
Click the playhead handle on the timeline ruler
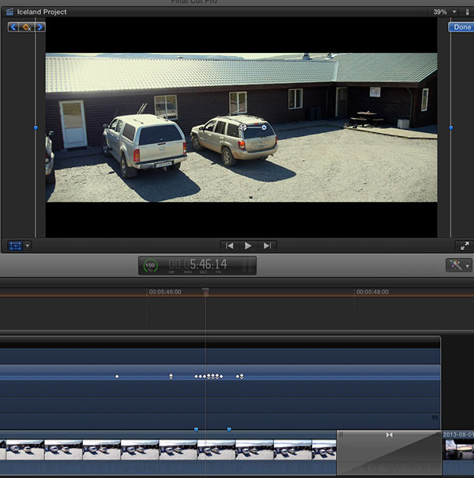click(x=205, y=291)
